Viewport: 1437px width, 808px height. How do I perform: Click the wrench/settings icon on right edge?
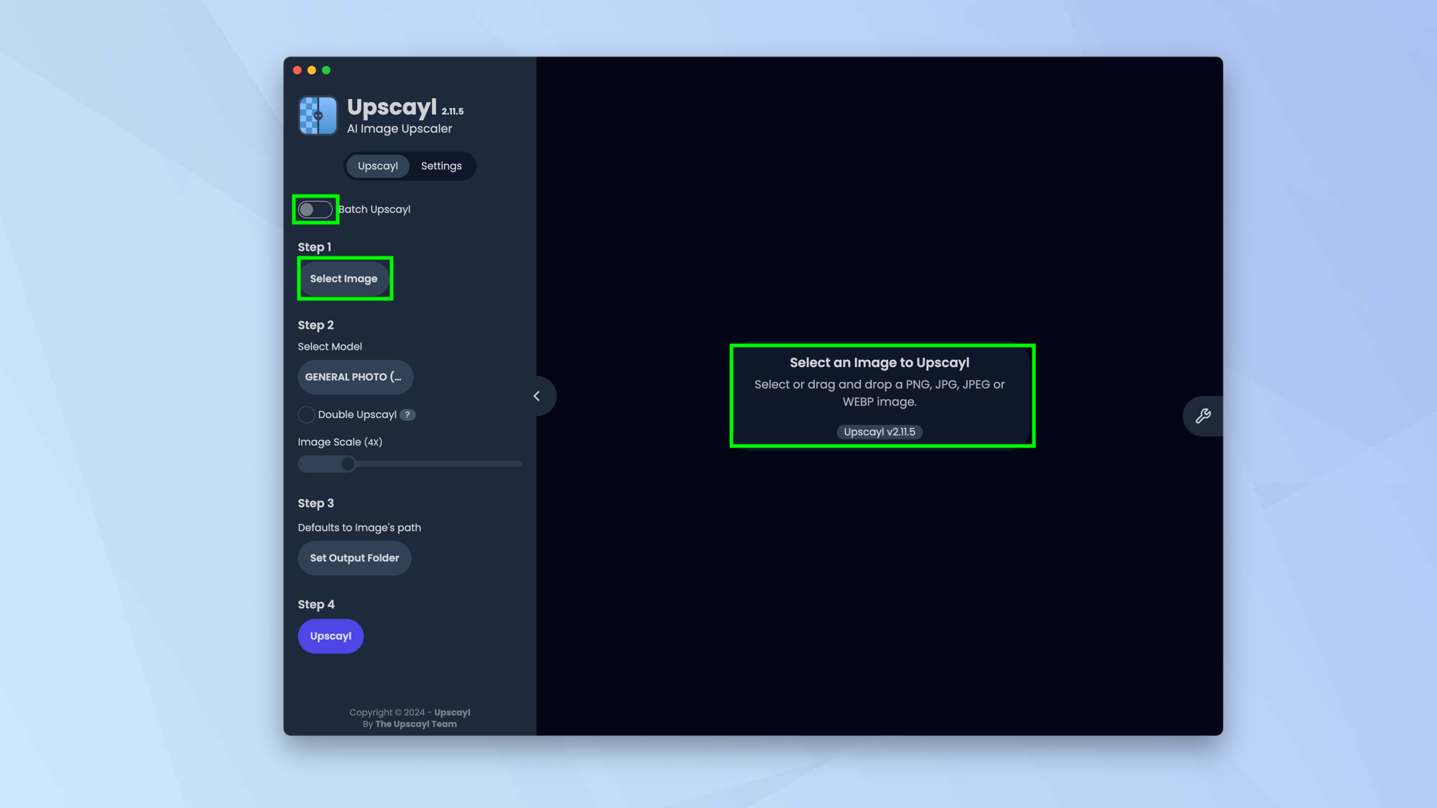[x=1203, y=414]
